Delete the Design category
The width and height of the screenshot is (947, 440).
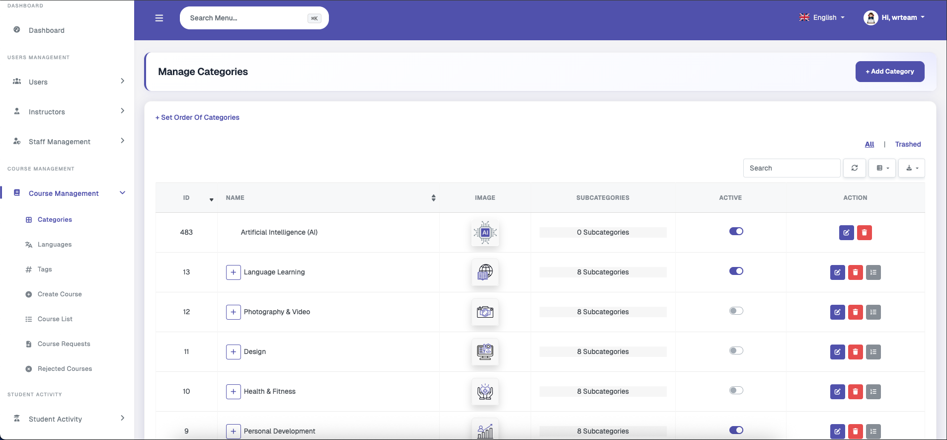click(855, 352)
